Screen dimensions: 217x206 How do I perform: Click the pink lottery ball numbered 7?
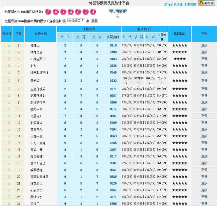click(63, 12)
